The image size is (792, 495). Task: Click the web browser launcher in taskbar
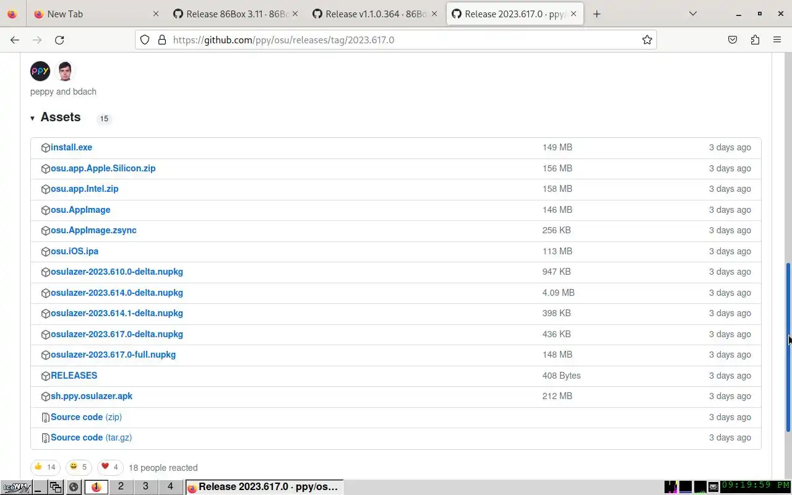73,487
